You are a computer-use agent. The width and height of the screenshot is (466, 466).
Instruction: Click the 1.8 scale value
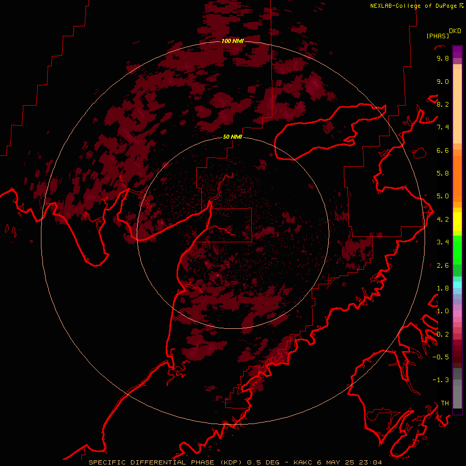tap(443, 288)
